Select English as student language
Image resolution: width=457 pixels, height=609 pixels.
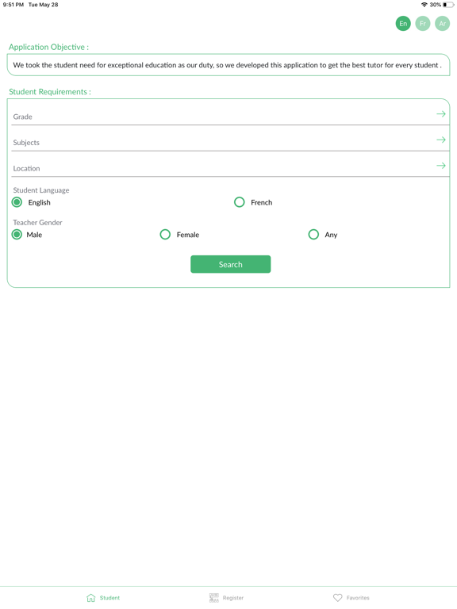tap(17, 202)
